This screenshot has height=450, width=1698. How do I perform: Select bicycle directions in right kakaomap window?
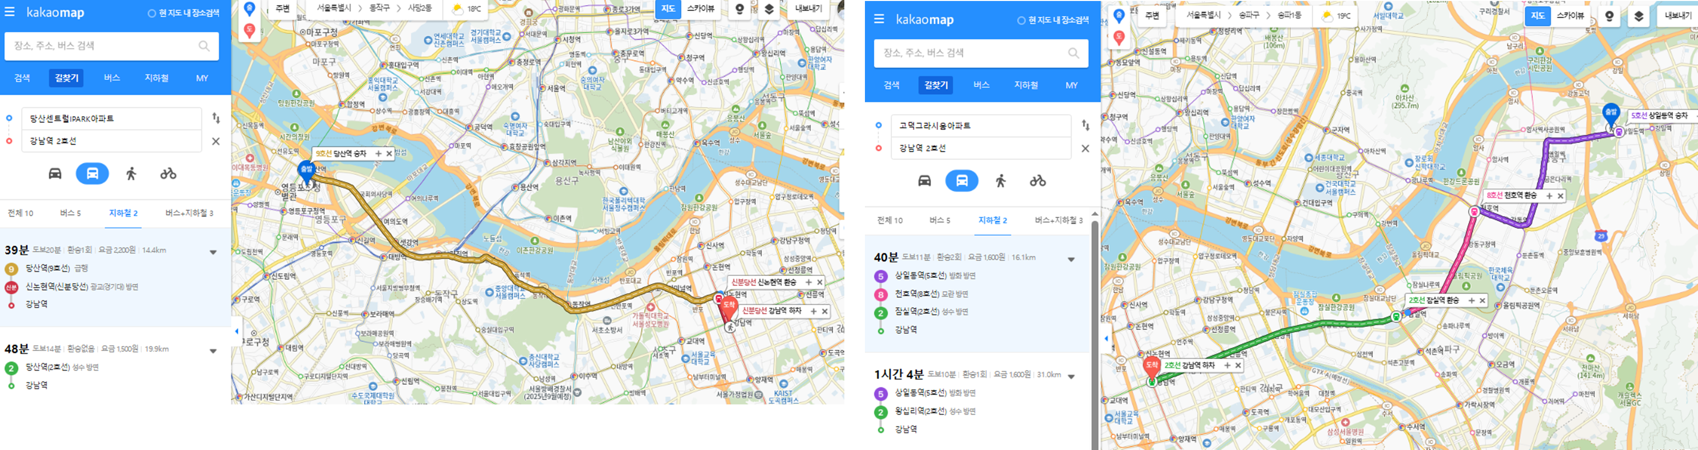tap(1037, 181)
